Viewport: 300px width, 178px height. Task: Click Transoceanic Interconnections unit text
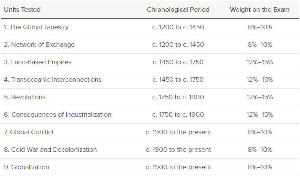(x=53, y=79)
